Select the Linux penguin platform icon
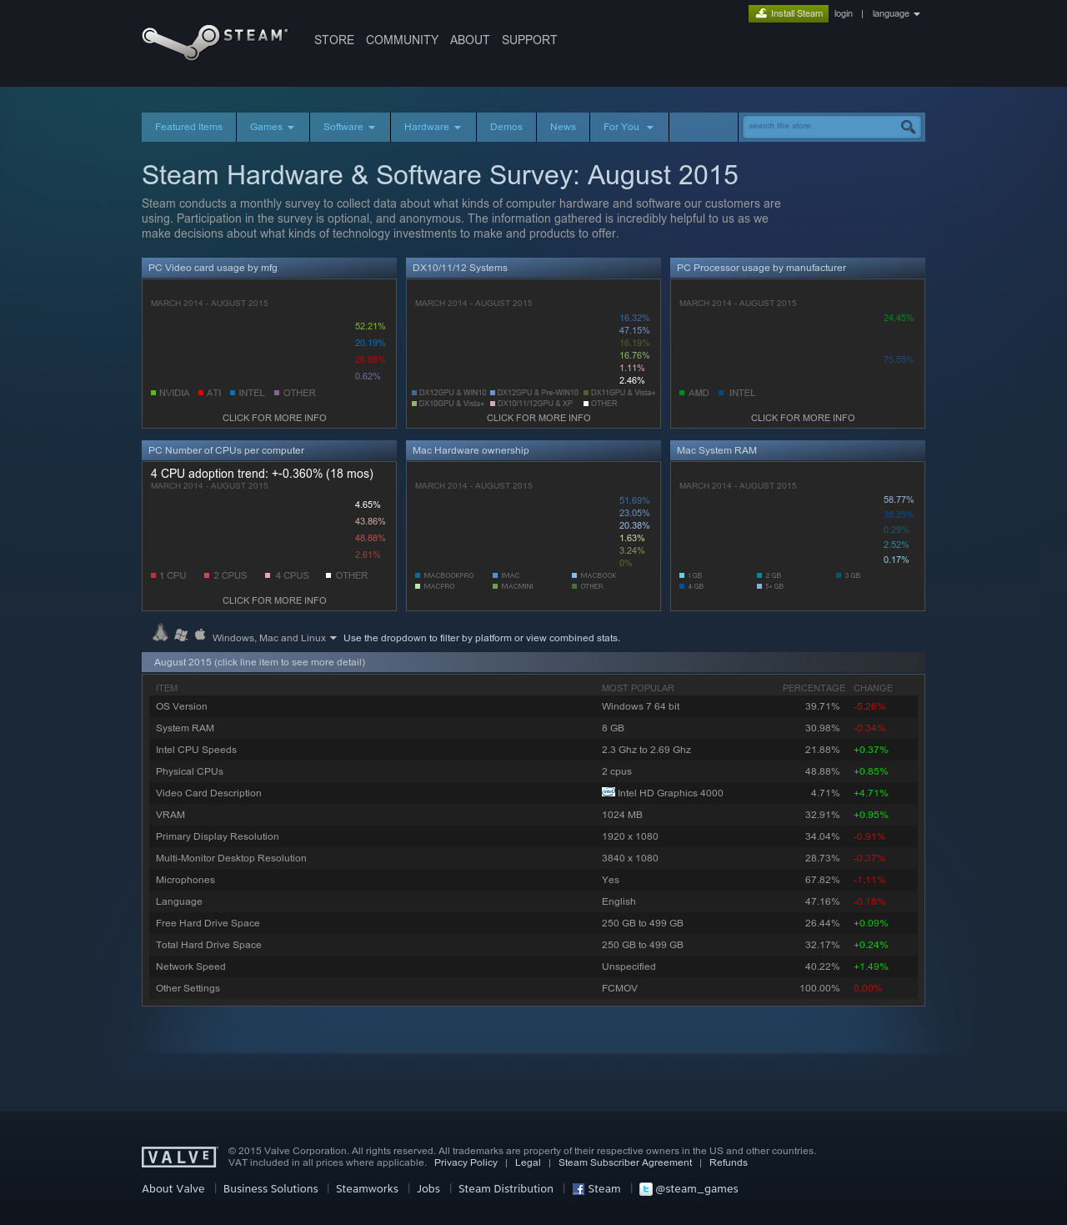Viewport: 1067px width, 1225px height. point(161,634)
